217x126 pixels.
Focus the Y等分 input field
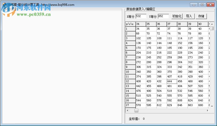click(163, 16)
